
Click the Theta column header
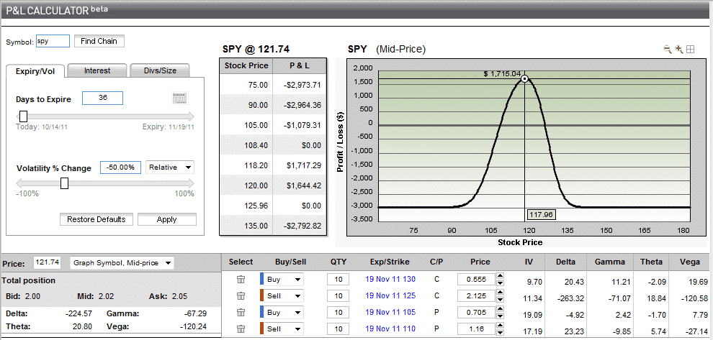[651, 262]
